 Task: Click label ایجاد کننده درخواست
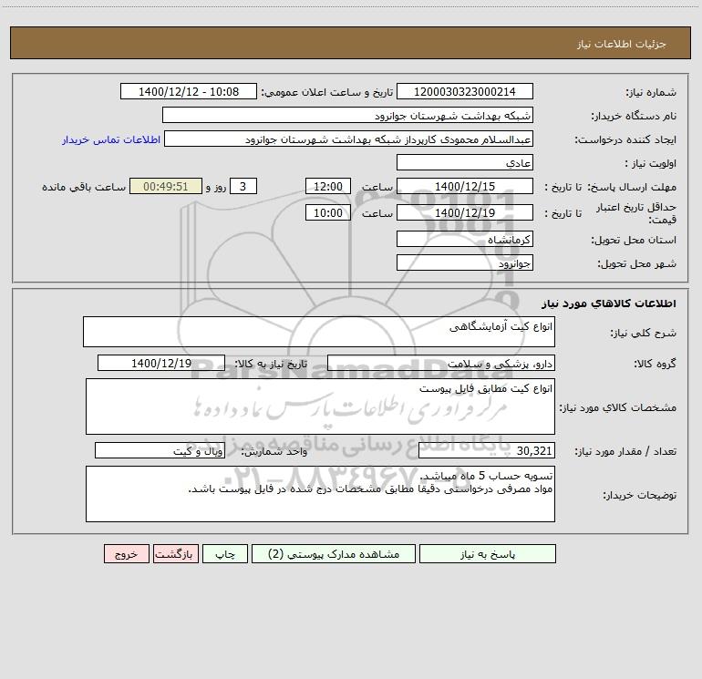click(625, 140)
